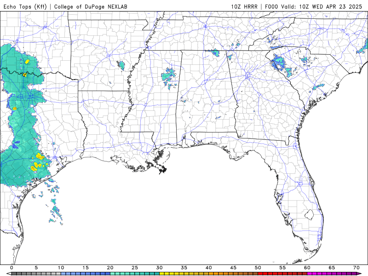Click the colorbar label "50"
368x276 pixels.
tap(258, 268)
